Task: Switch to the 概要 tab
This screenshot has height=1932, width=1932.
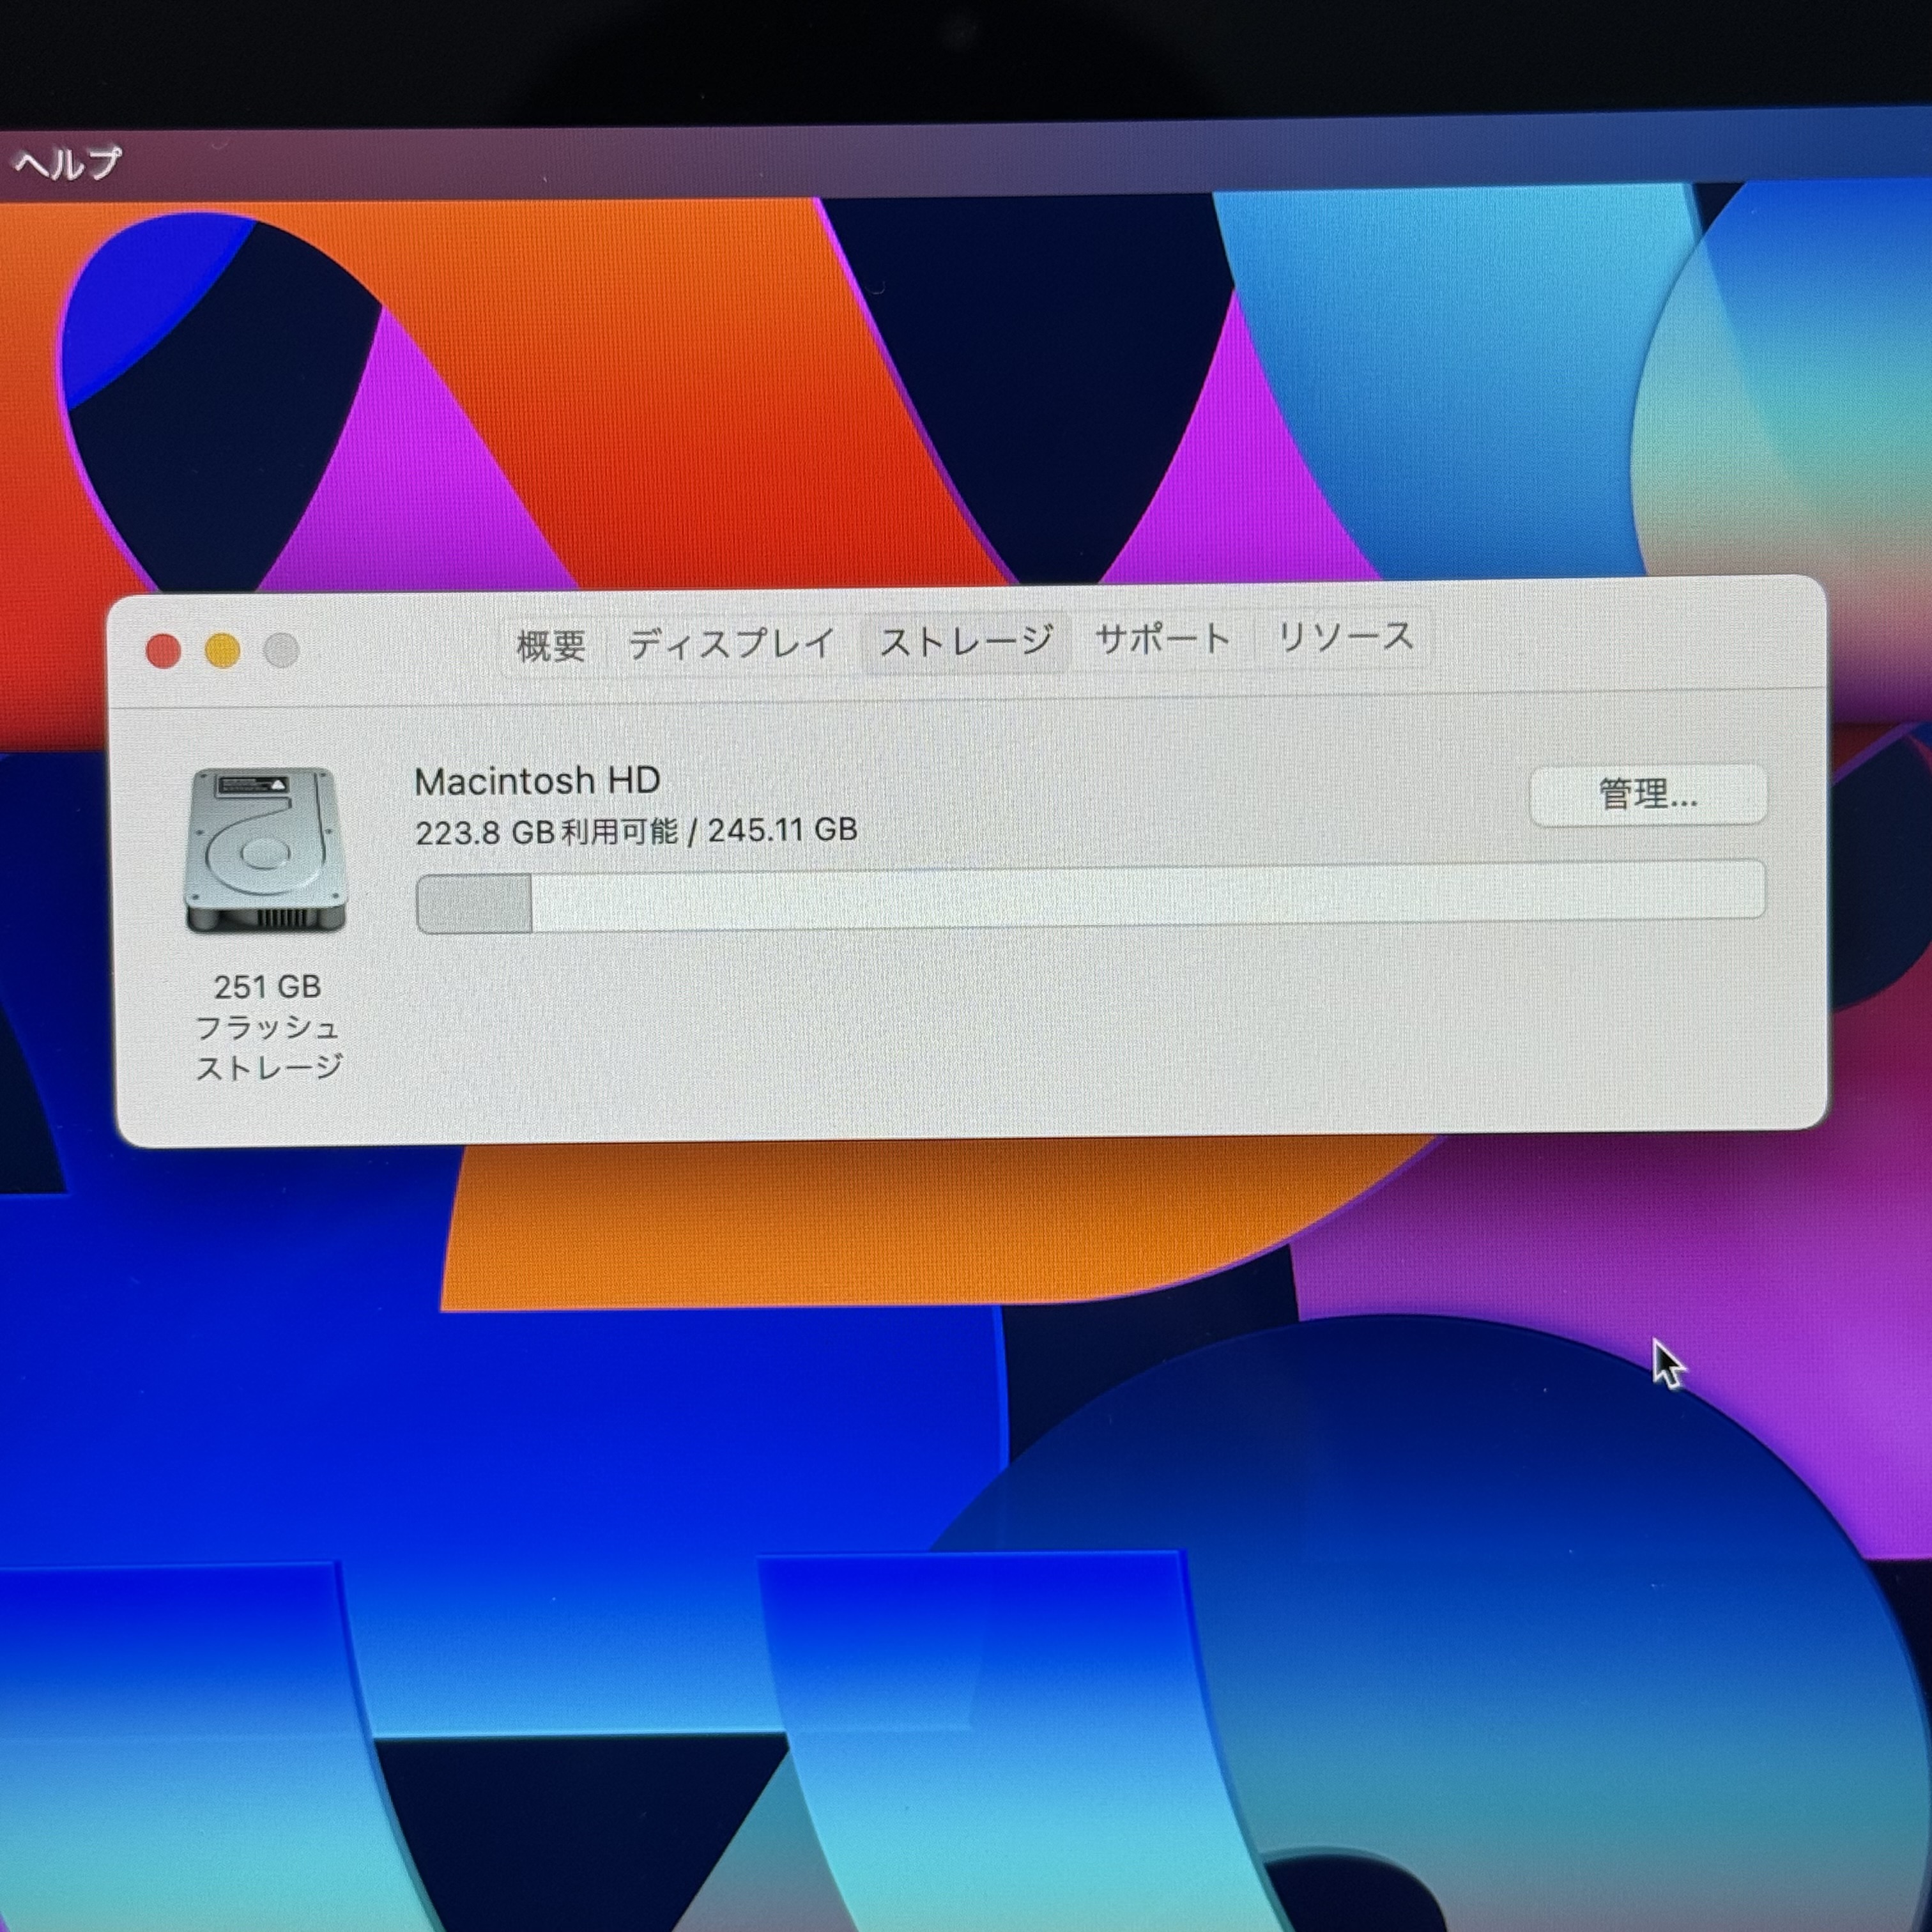Action: pos(551,645)
